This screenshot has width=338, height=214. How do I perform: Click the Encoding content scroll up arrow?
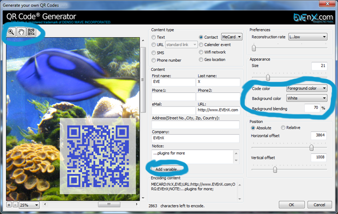point(239,185)
